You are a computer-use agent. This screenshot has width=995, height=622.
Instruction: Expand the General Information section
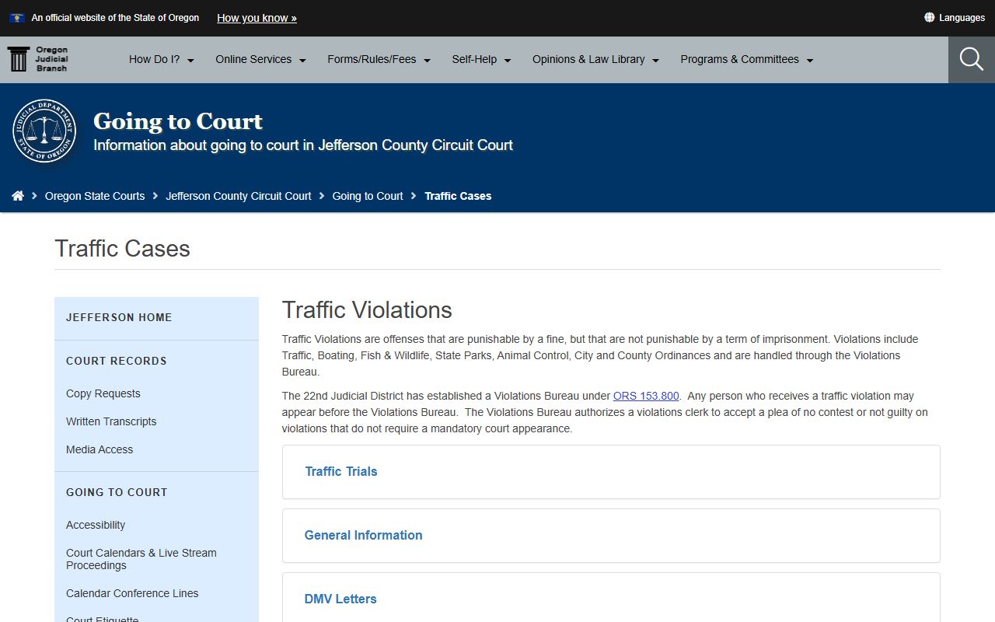pyautogui.click(x=611, y=536)
